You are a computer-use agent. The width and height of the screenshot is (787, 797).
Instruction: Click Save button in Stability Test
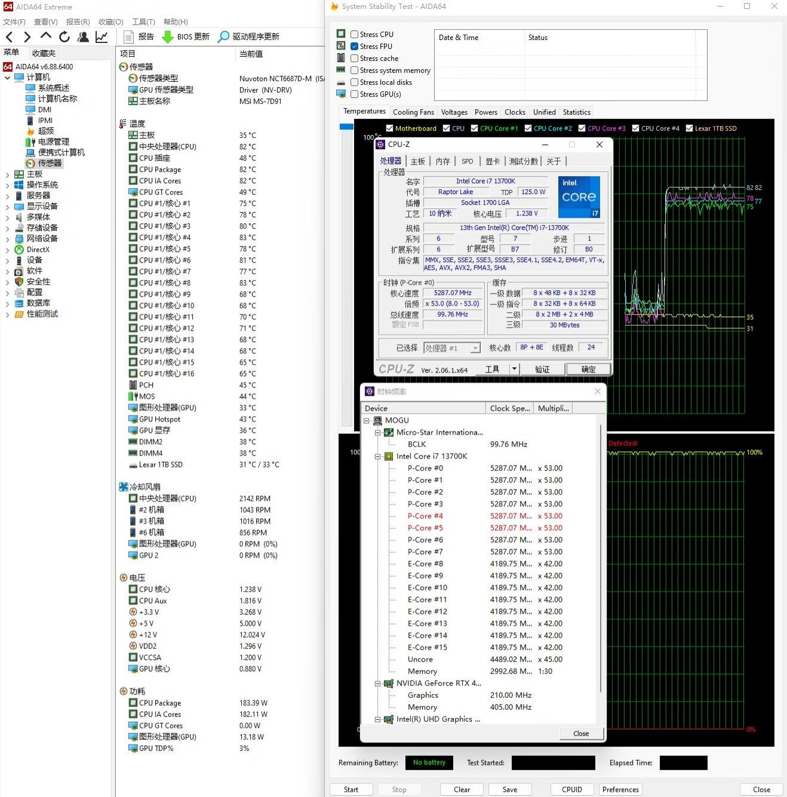click(510, 789)
